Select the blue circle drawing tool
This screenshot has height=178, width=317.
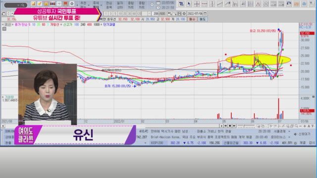point(304,4)
